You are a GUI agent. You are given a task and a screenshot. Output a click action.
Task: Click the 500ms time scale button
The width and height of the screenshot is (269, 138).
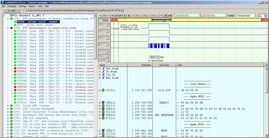pyautogui.click(x=104, y=20)
